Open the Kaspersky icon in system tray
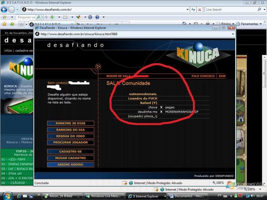The height and width of the screenshot is (200, 267). 240,196
